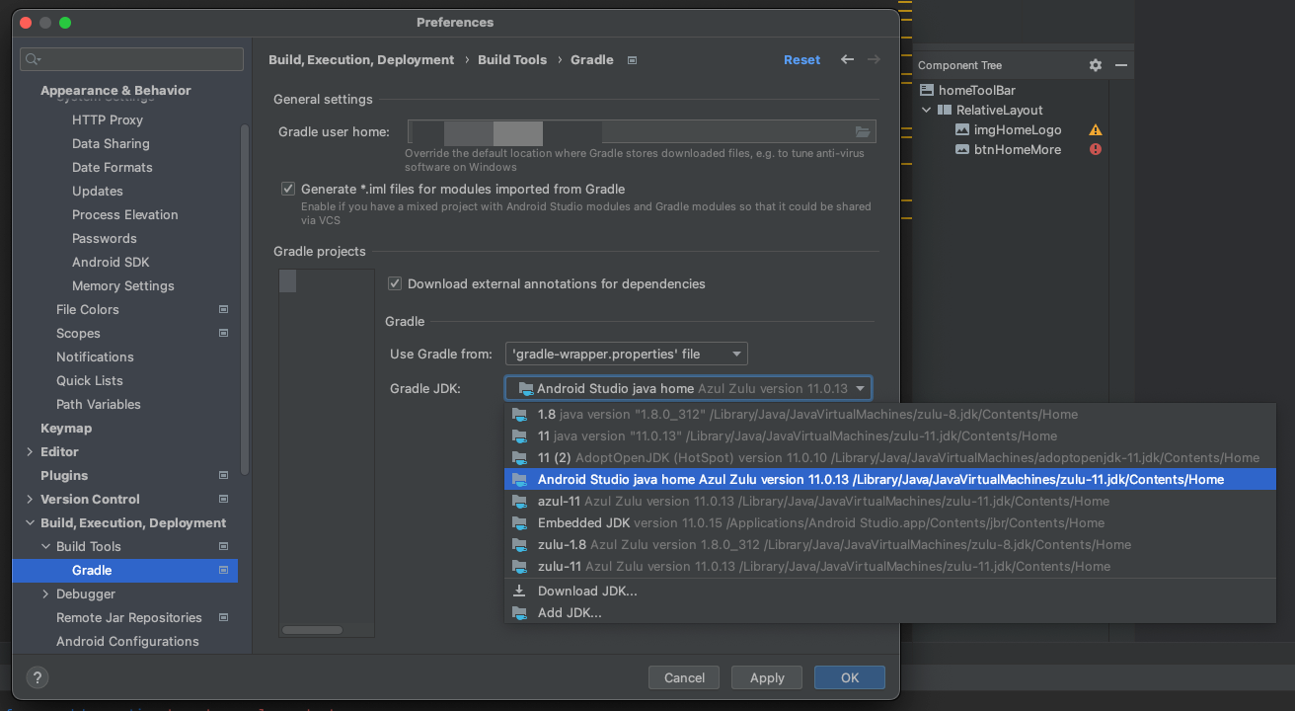Open Keymap settings
This screenshot has height=711, width=1295.
66,429
